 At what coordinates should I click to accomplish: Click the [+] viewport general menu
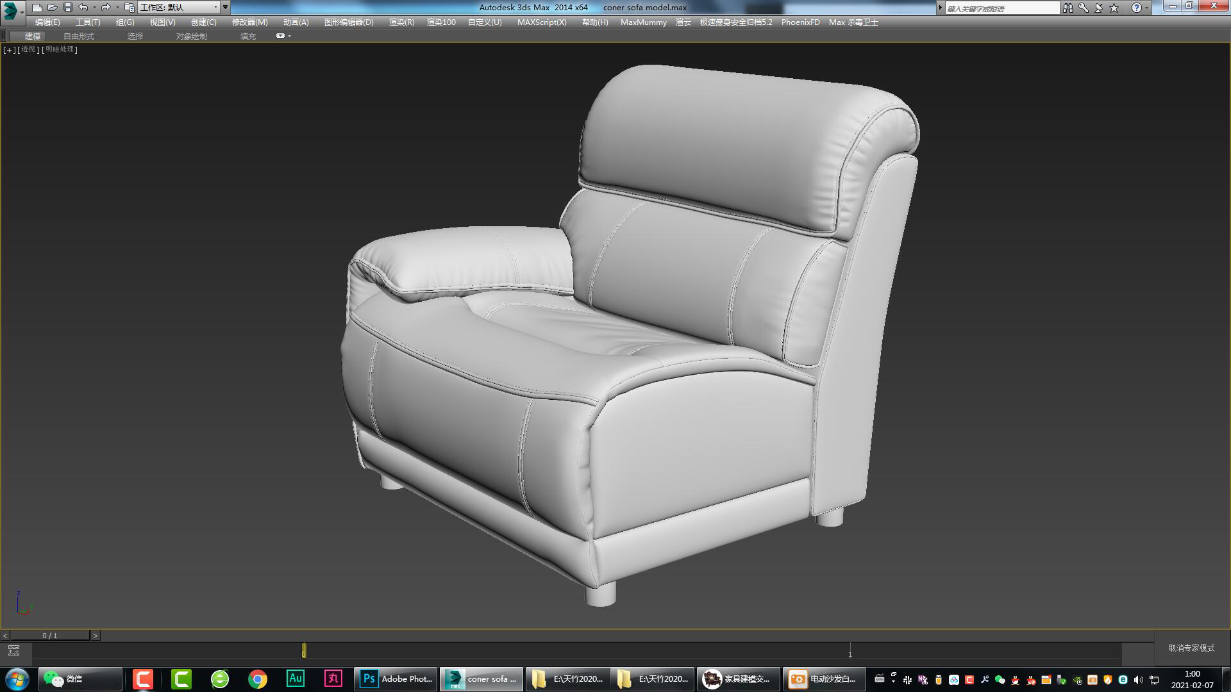coord(8,49)
